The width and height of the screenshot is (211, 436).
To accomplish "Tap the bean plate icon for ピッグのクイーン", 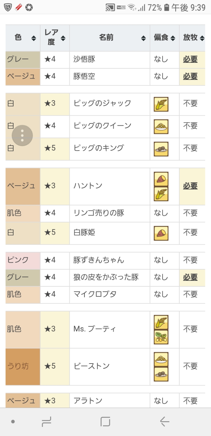I will pos(161,127).
